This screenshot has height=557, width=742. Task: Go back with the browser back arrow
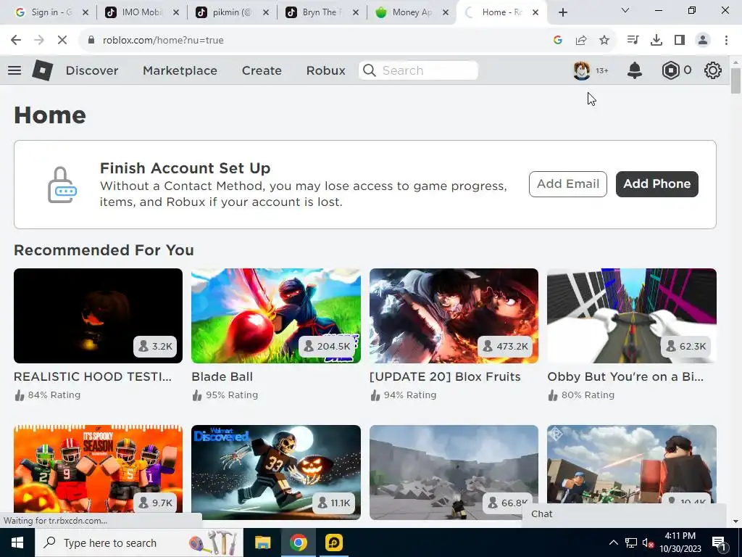point(16,41)
